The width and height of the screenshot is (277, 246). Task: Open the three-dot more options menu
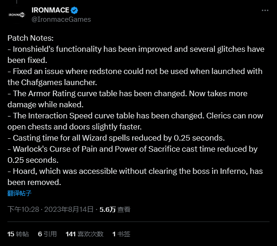point(265,11)
